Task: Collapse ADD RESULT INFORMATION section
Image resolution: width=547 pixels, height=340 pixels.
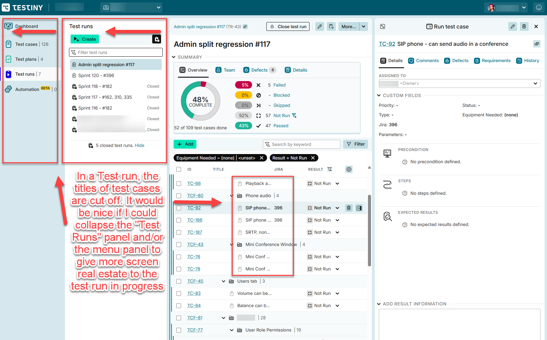Action: 379,304
